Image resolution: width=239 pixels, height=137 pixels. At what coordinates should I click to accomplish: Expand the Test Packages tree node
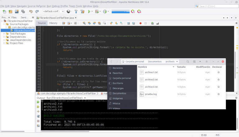[x=4, y=34]
